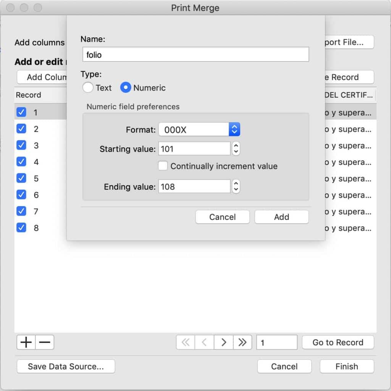The height and width of the screenshot is (391, 391).
Task: Click the Starting value stepper arrows
Action: click(236, 149)
